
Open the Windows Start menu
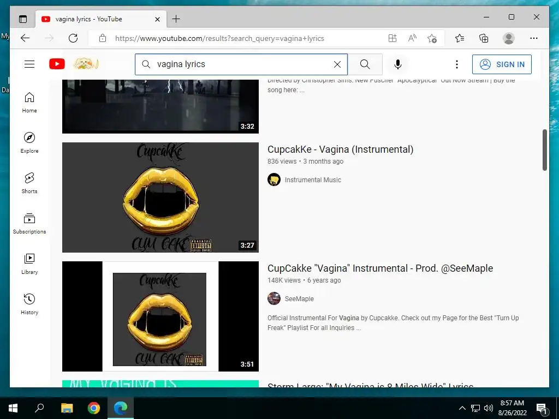(13, 408)
